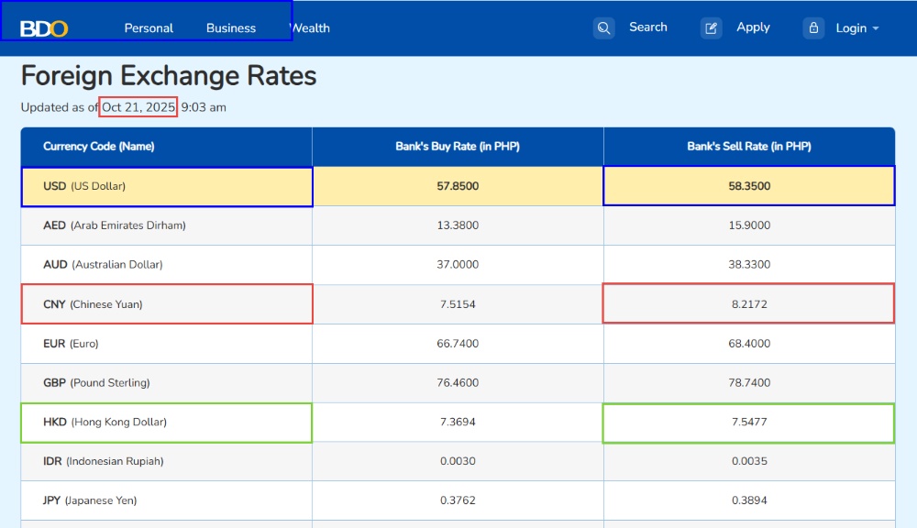Click the Bank's Sell Rate column header
The width and height of the screenshot is (917, 528).
pyautogui.click(x=749, y=147)
